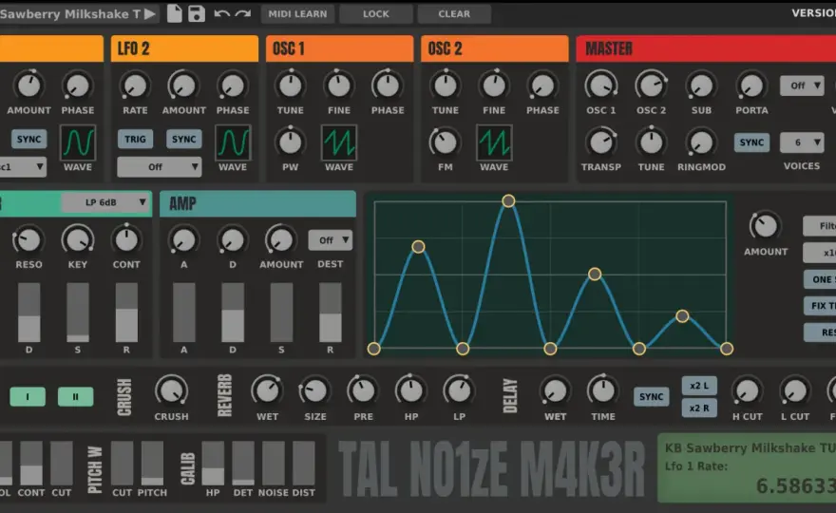
Task: Toggle the Delay SYNC button
Action: 651,397
